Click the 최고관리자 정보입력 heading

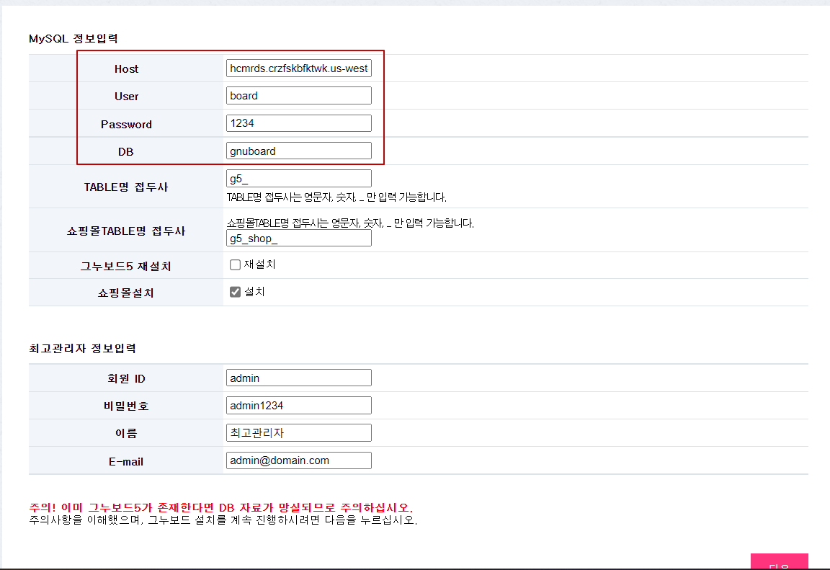[83, 348]
